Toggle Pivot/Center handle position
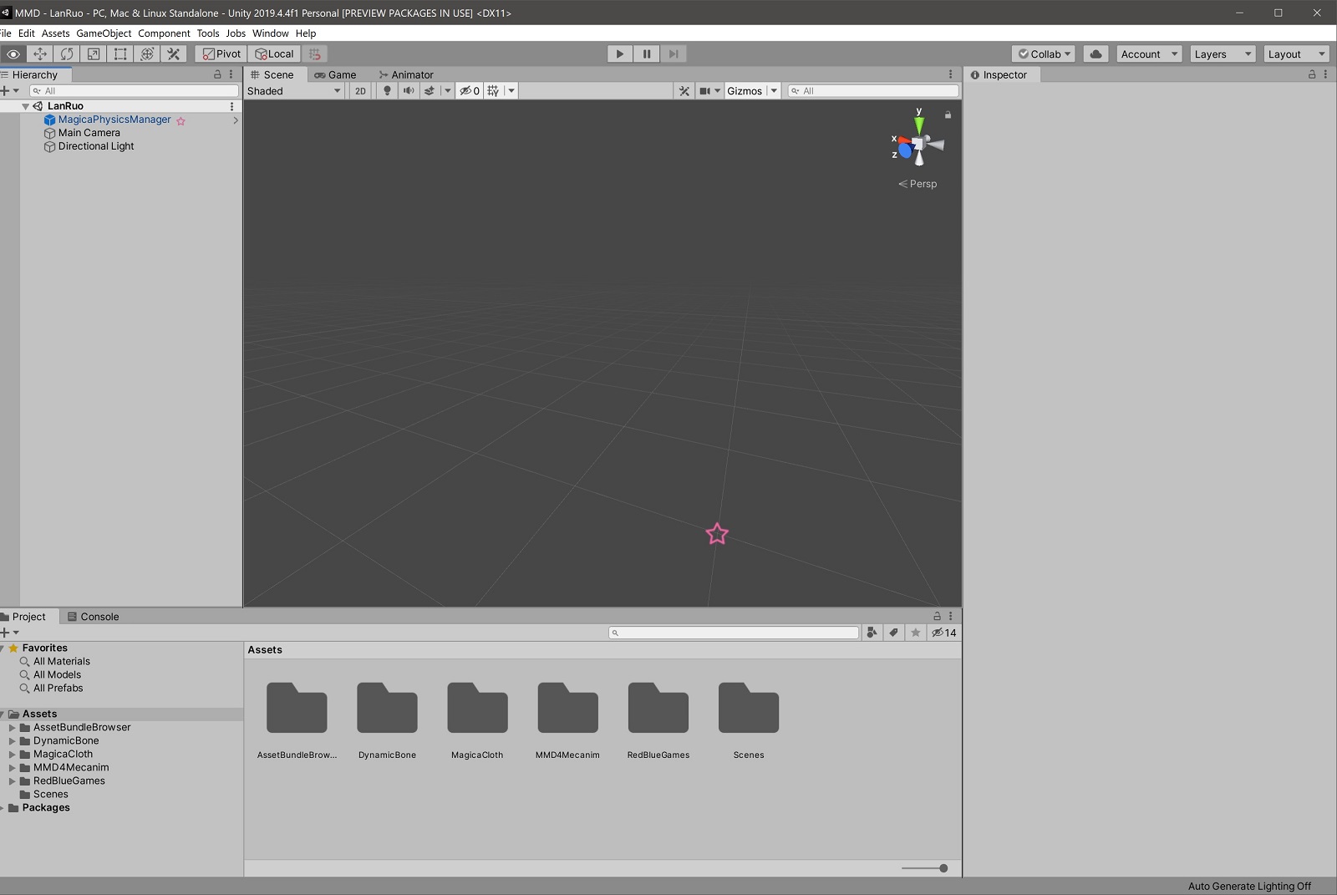The image size is (1337, 895). coord(221,53)
